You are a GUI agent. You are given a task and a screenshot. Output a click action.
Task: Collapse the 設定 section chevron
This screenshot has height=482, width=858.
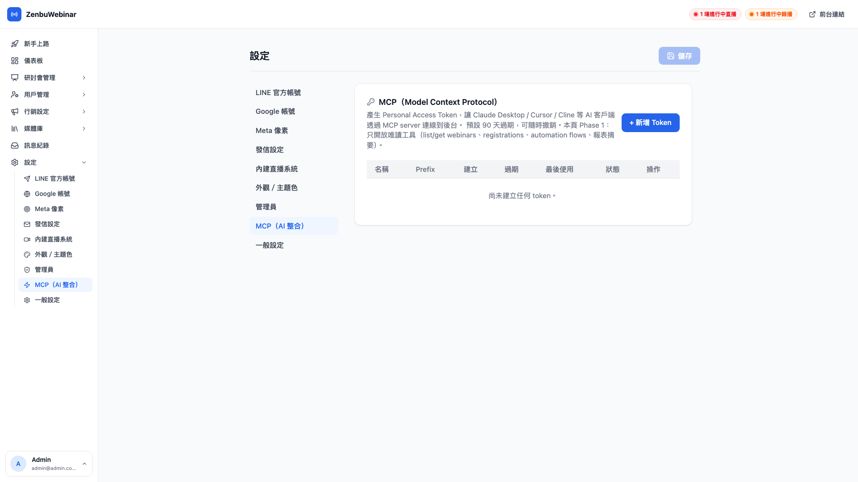pos(84,162)
